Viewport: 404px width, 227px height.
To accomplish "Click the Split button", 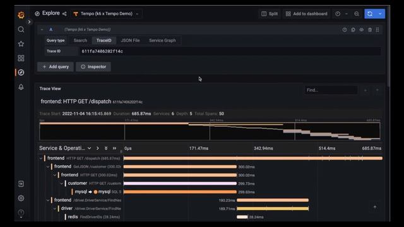I will point(270,14).
